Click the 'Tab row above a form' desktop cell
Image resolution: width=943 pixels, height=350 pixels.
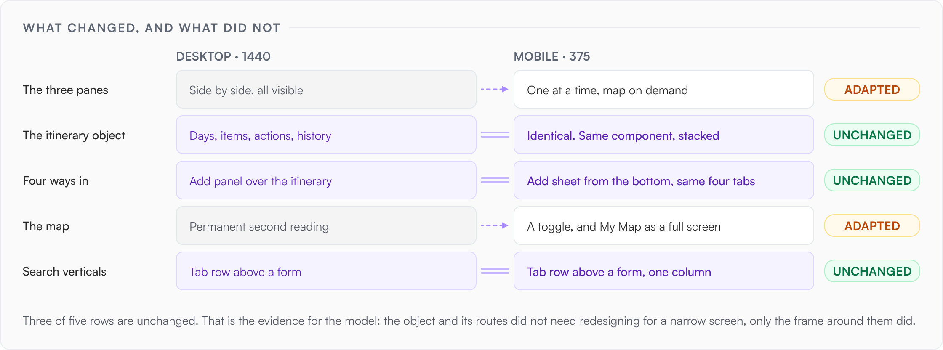(326, 271)
